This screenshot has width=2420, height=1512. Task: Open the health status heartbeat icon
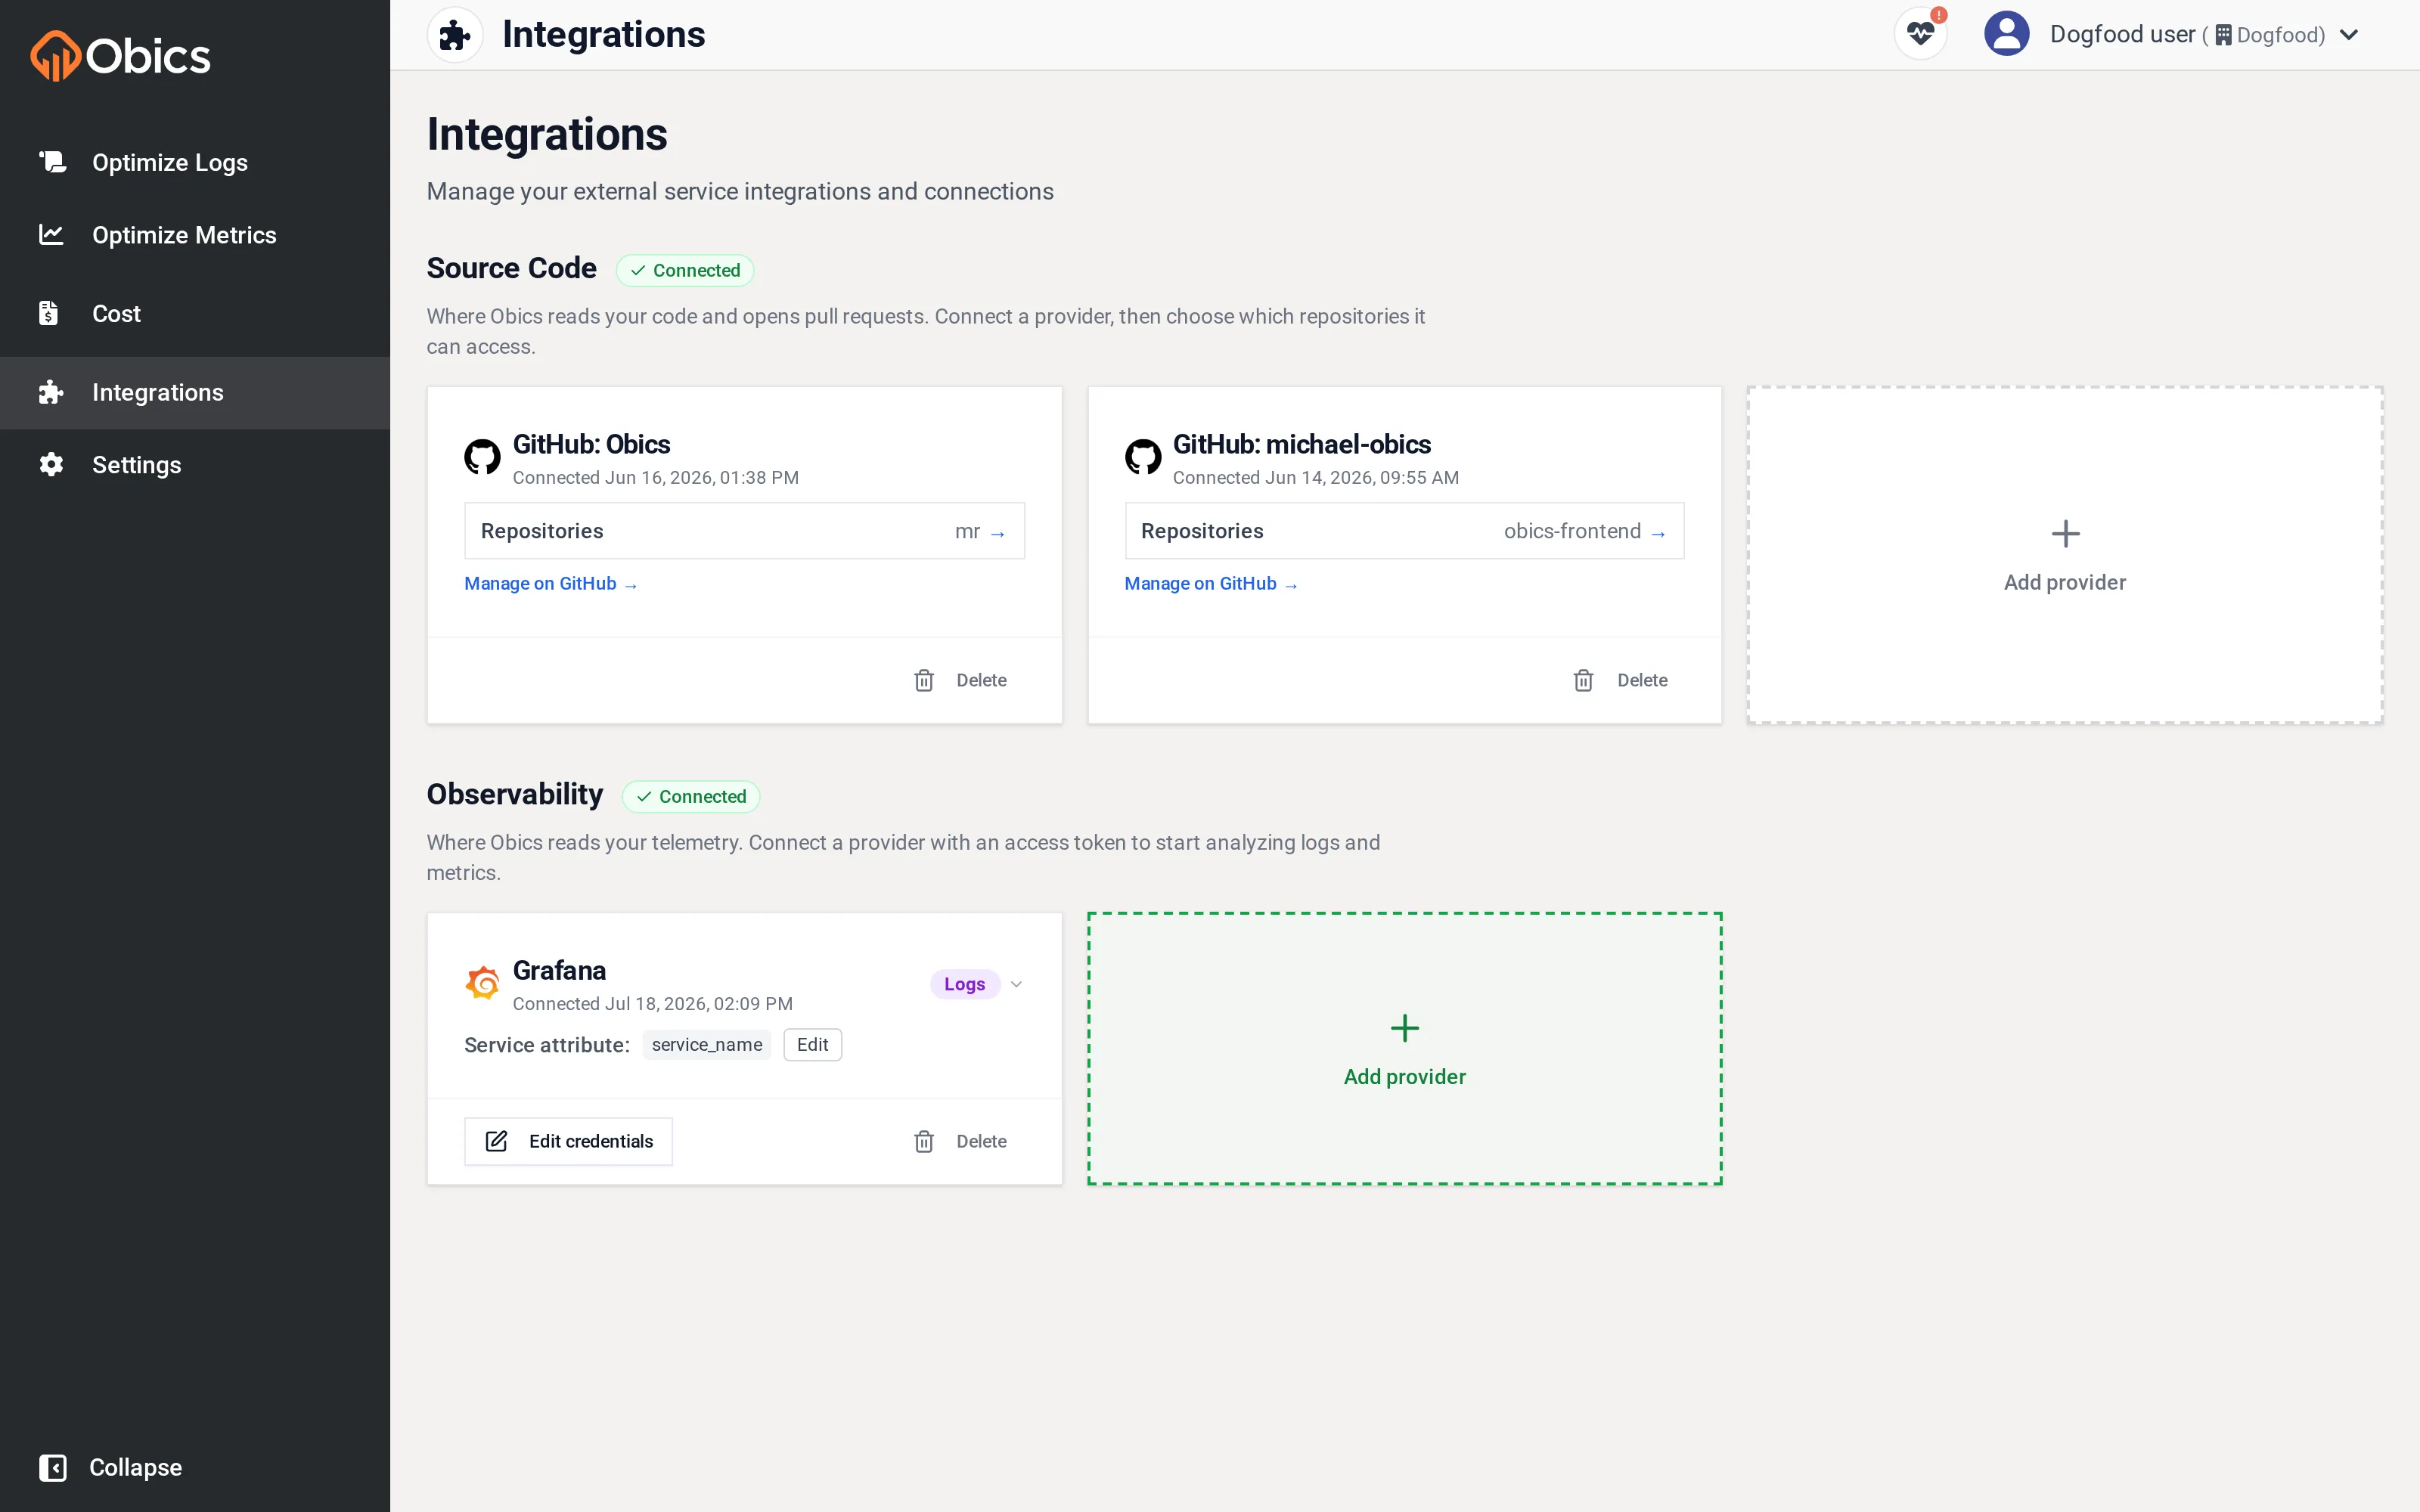click(x=1920, y=35)
